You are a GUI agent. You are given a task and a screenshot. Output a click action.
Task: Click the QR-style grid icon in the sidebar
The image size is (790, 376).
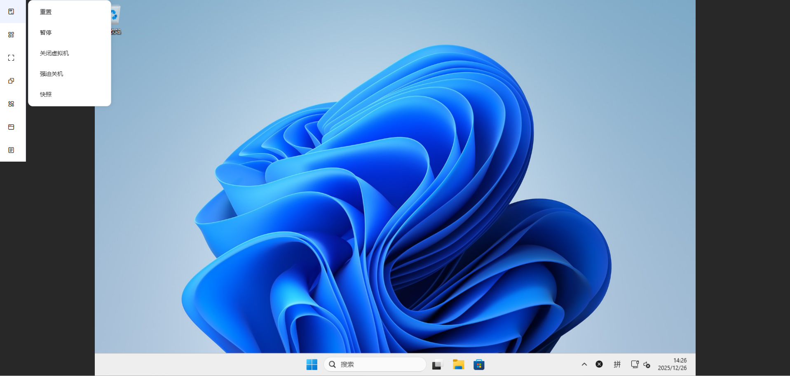pos(11,35)
